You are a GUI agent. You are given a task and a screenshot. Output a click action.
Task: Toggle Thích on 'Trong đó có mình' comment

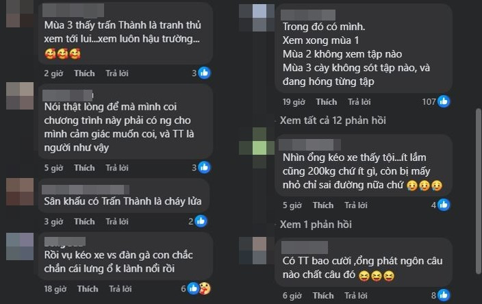pyautogui.click(x=322, y=102)
